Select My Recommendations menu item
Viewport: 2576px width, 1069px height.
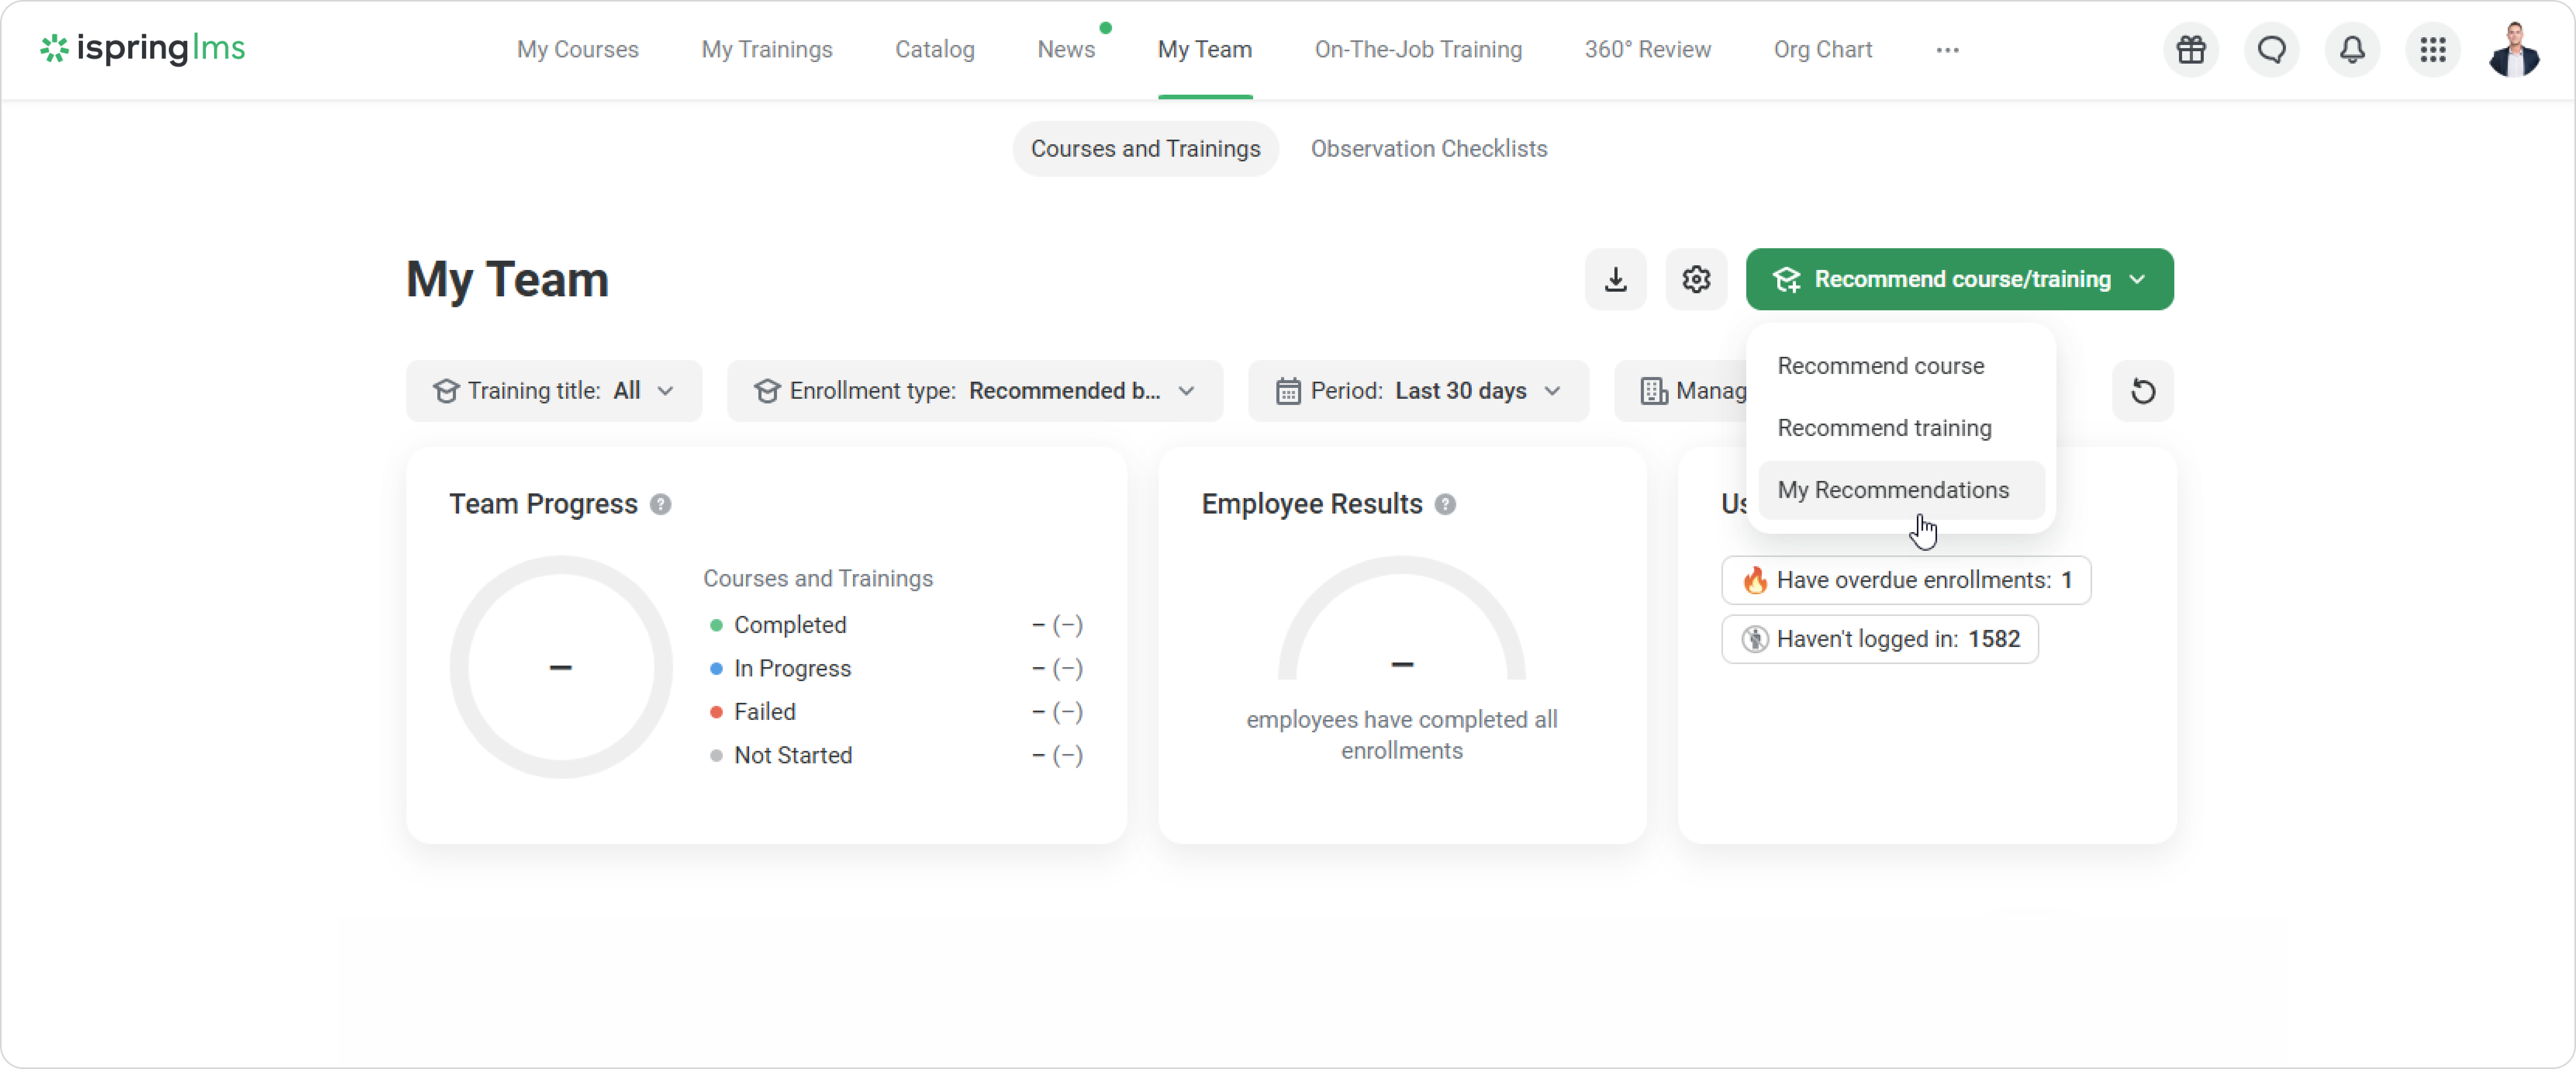1893,490
